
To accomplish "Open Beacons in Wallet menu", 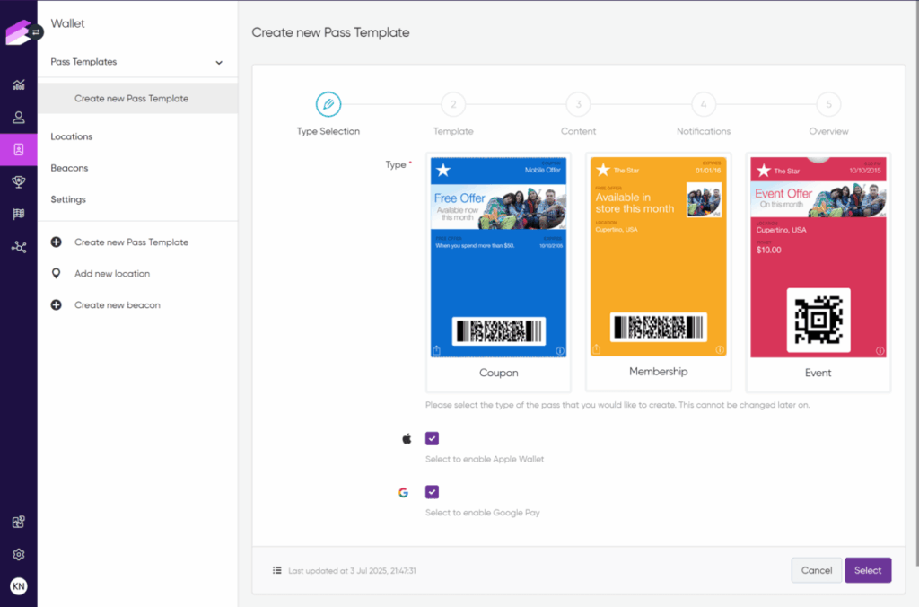I will tap(69, 168).
